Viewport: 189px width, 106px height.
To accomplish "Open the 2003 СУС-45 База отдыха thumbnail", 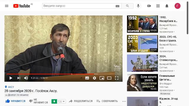I will pos(142,44).
